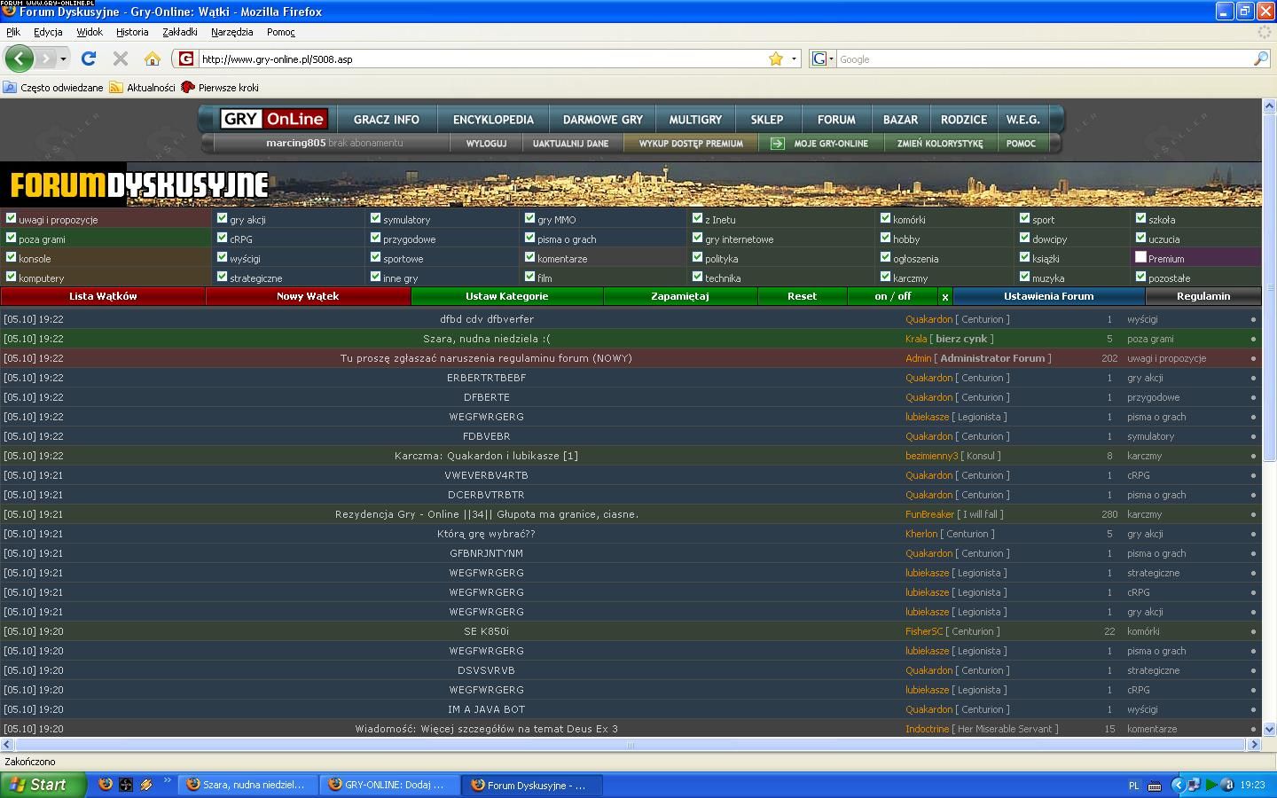Click the URL address field

coord(482,59)
